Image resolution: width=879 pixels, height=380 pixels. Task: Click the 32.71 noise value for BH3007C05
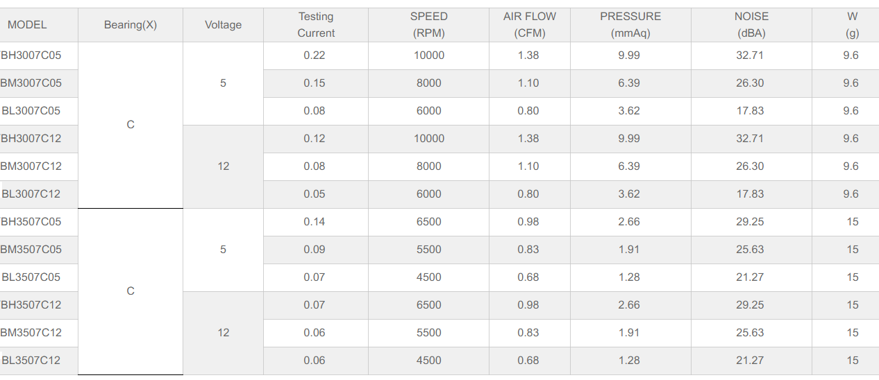pos(750,55)
